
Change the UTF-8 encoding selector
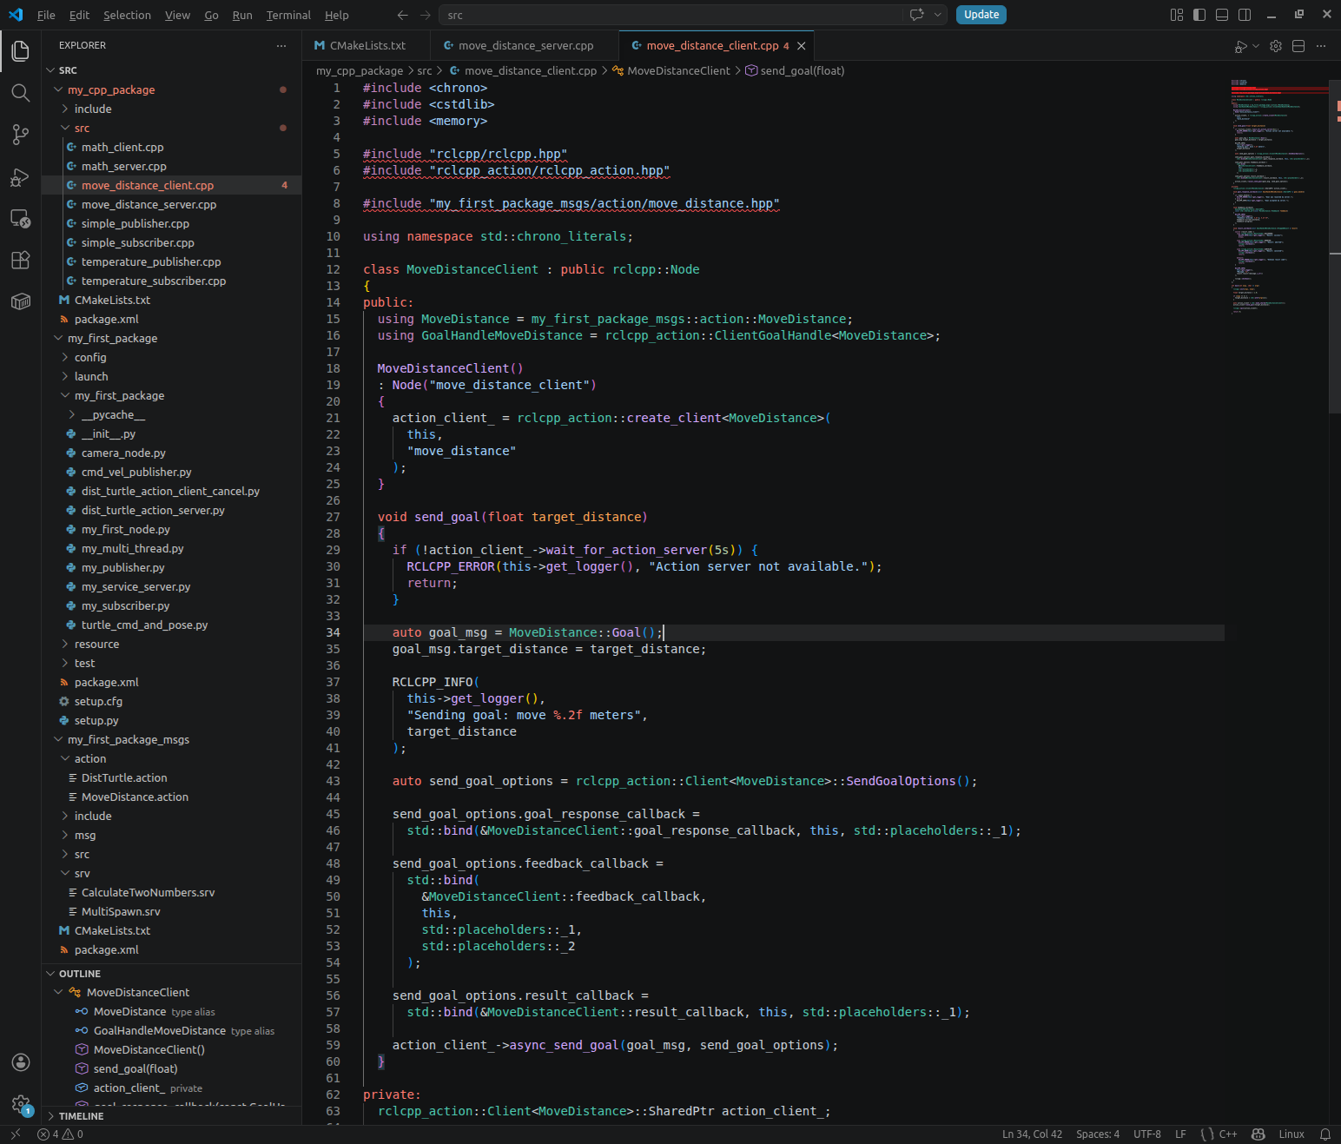[x=1146, y=1134]
